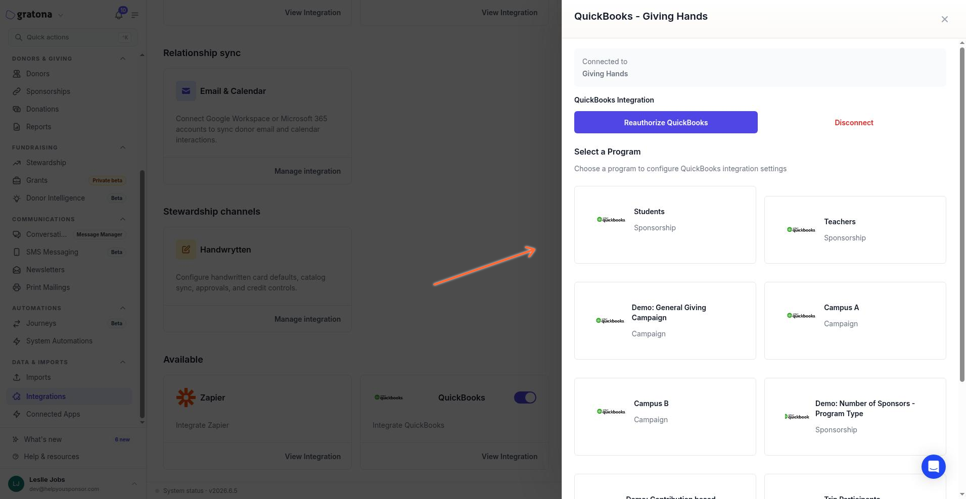Click the Stewardship sidebar icon
The image size is (966, 499).
[17, 163]
